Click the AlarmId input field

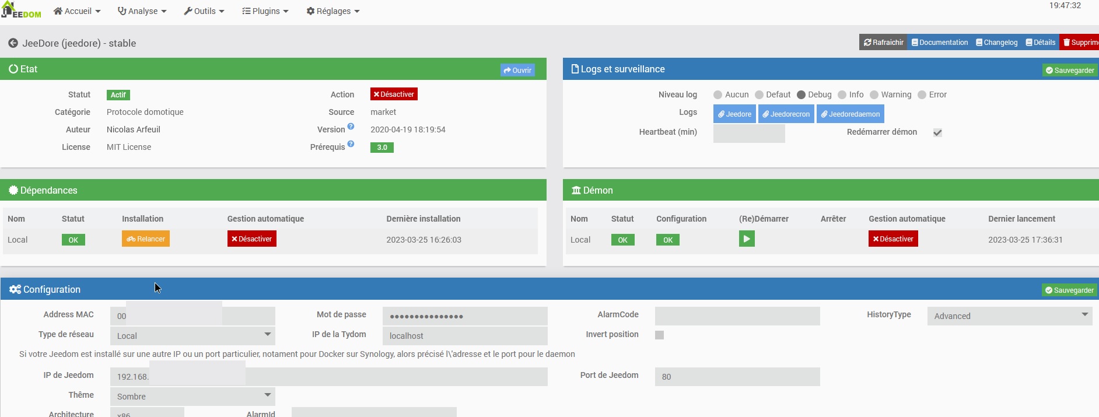(374, 412)
